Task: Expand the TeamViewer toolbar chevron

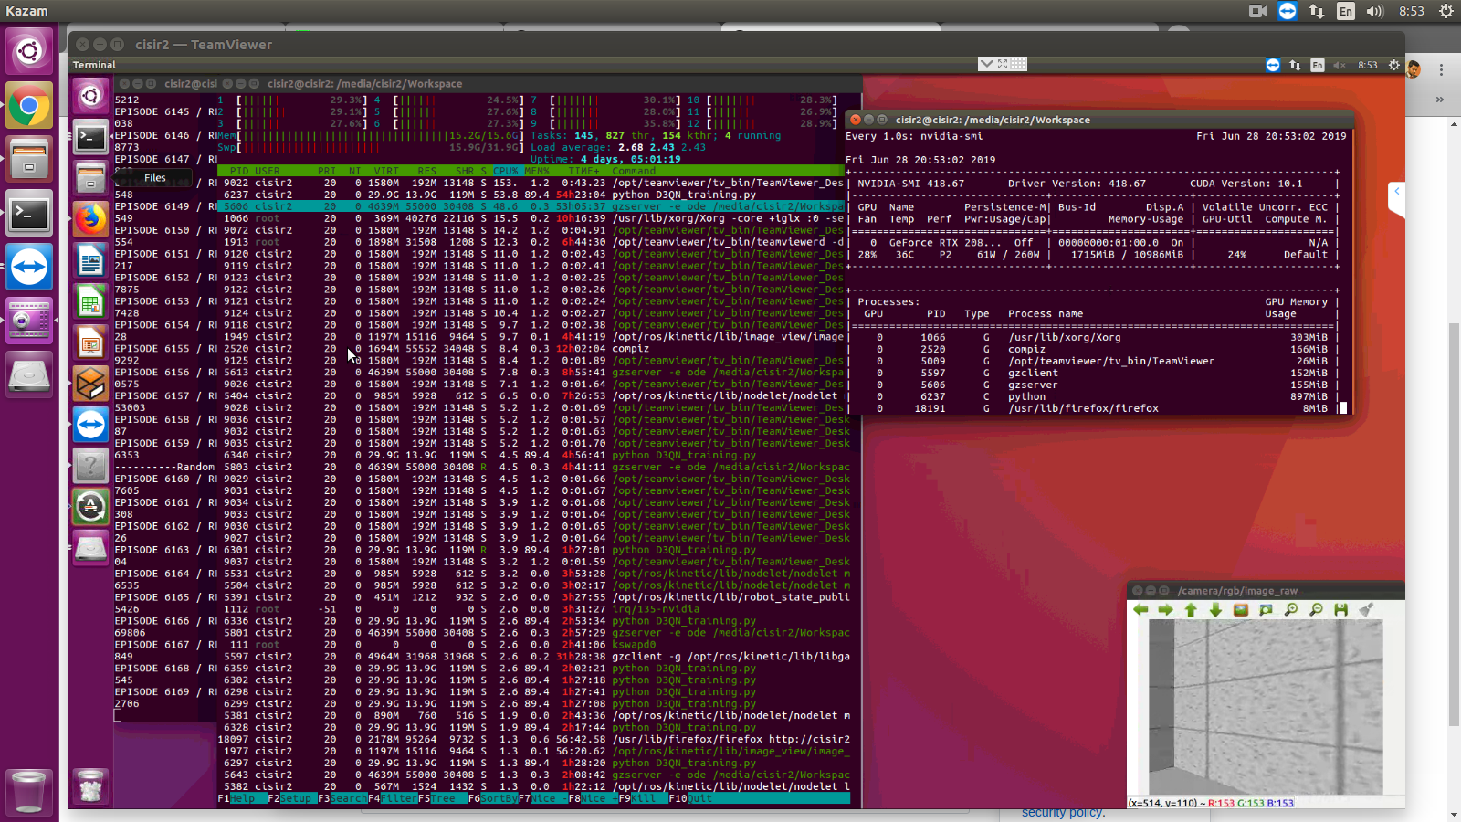Action: pos(986,64)
